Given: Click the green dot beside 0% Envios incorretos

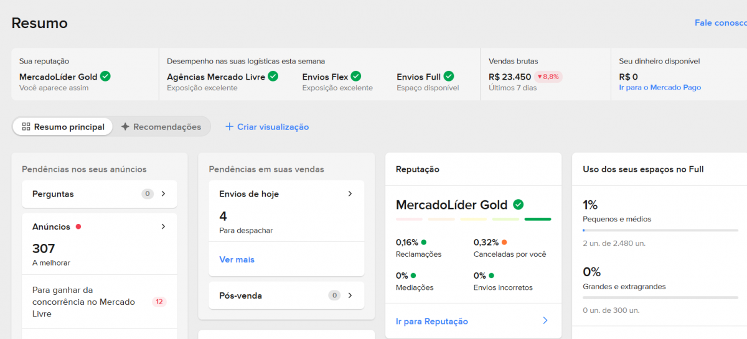Looking at the screenshot, I should [x=491, y=275].
